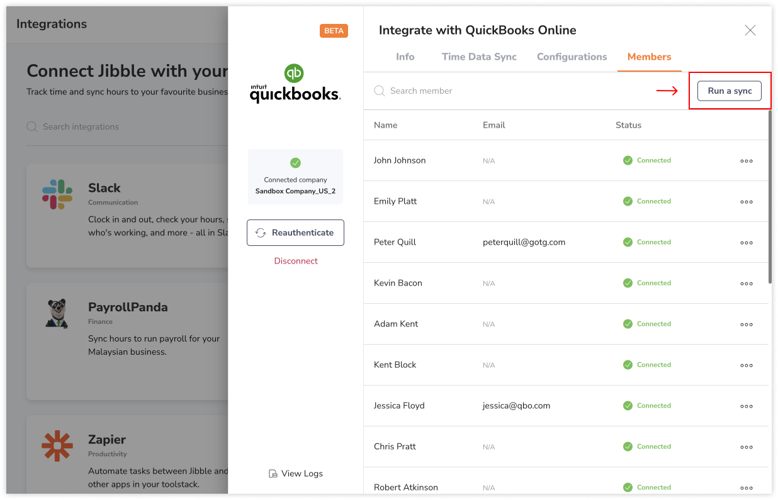
Task: Click Sandbox Company_US_2 company name
Action: 295,191
